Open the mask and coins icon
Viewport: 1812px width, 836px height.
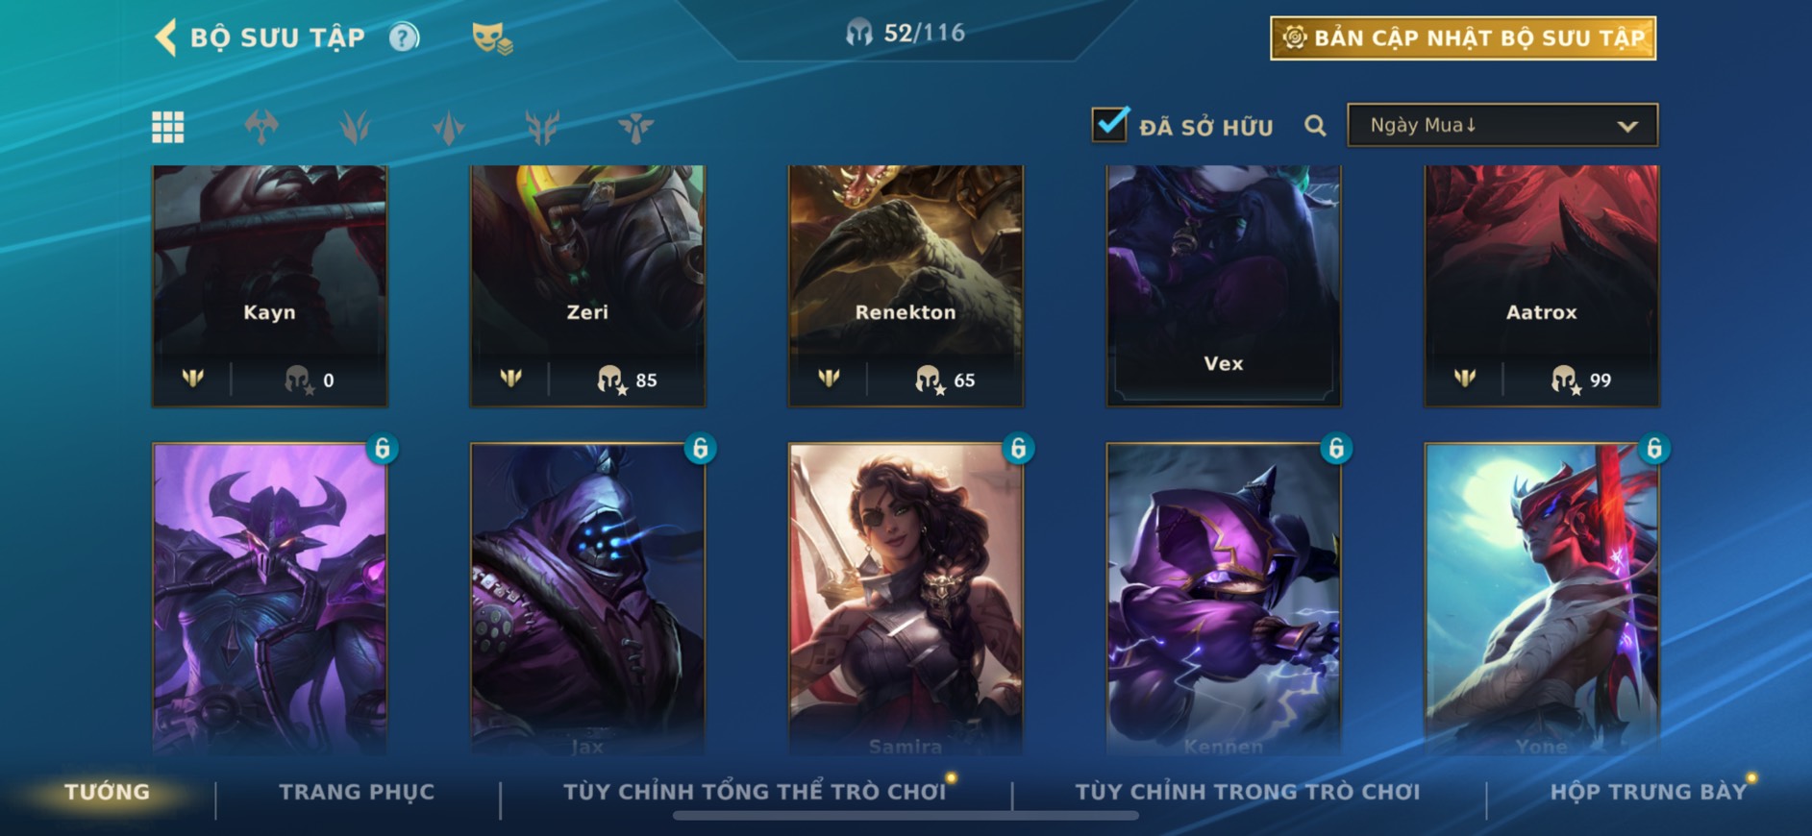click(x=492, y=38)
